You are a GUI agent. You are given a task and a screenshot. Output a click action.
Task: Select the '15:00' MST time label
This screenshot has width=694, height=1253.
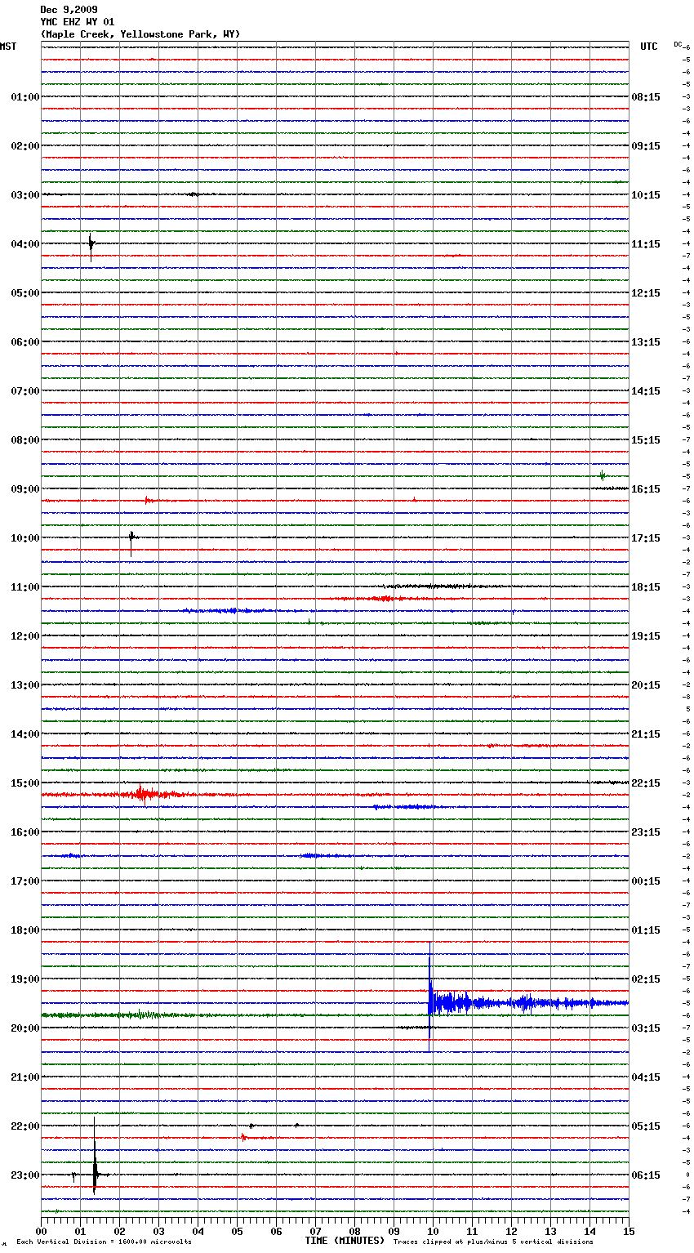(x=25, y=783)
